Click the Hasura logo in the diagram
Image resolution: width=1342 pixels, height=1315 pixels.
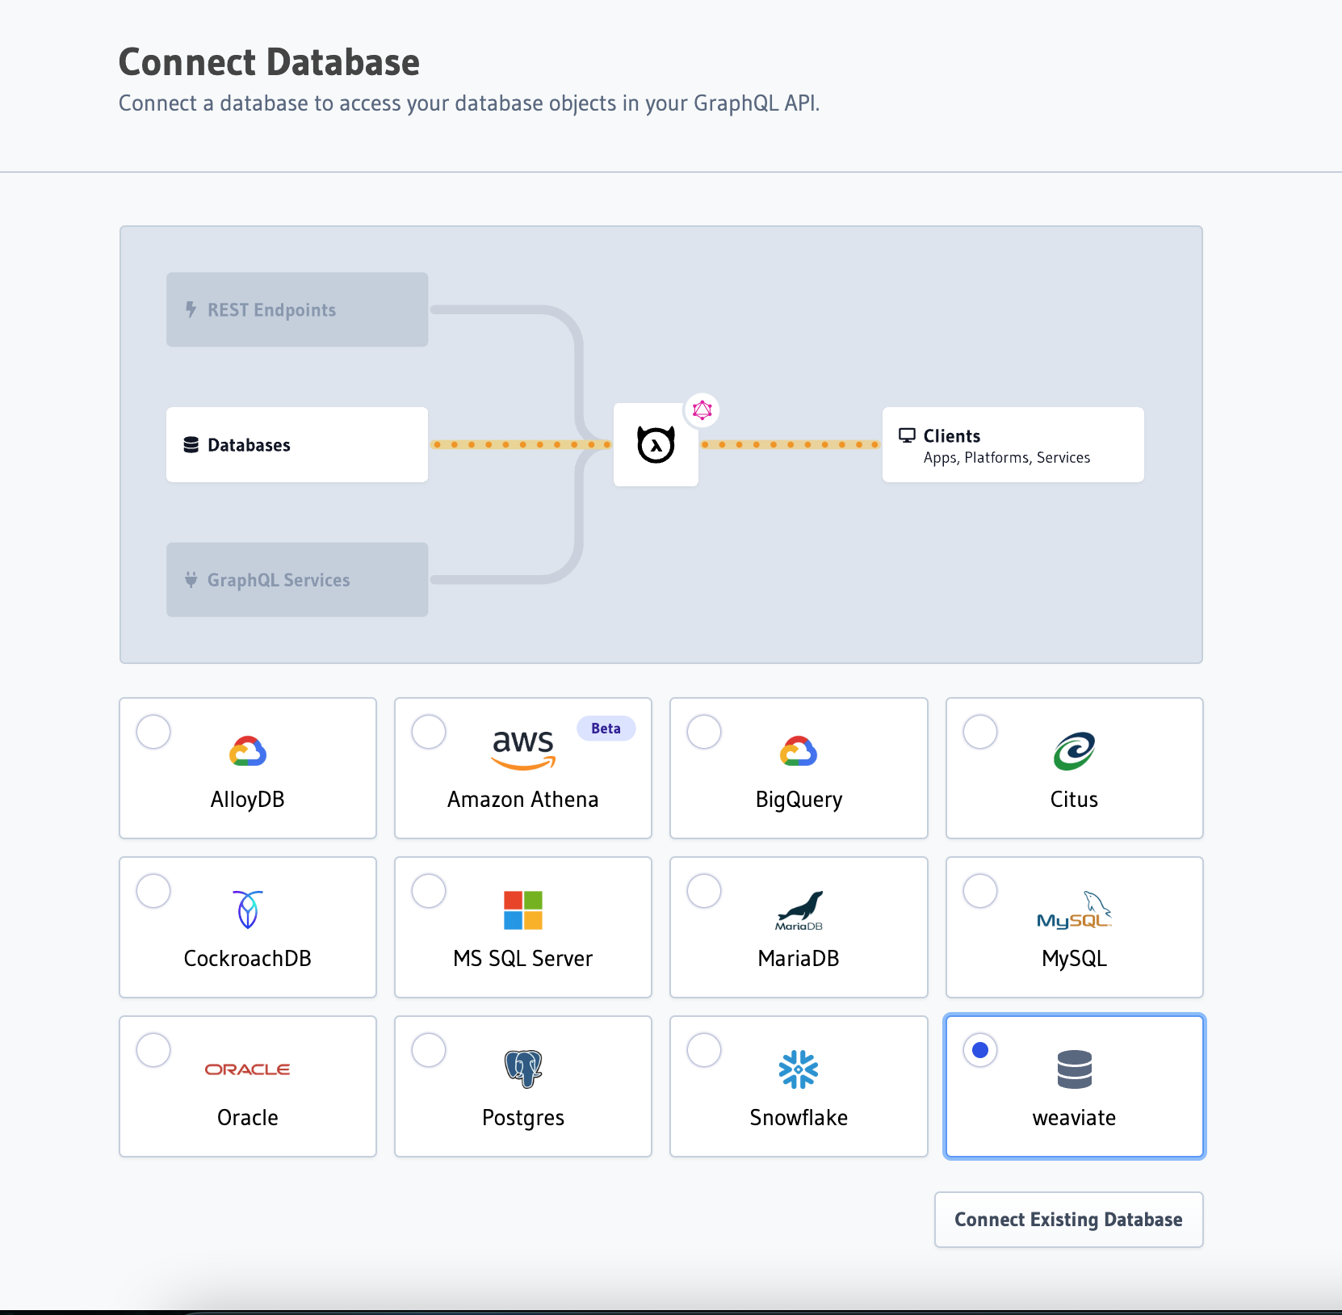click(x=656, y=444)
